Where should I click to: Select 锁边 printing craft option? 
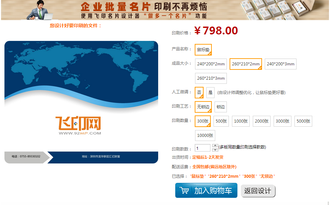point(221,107)
